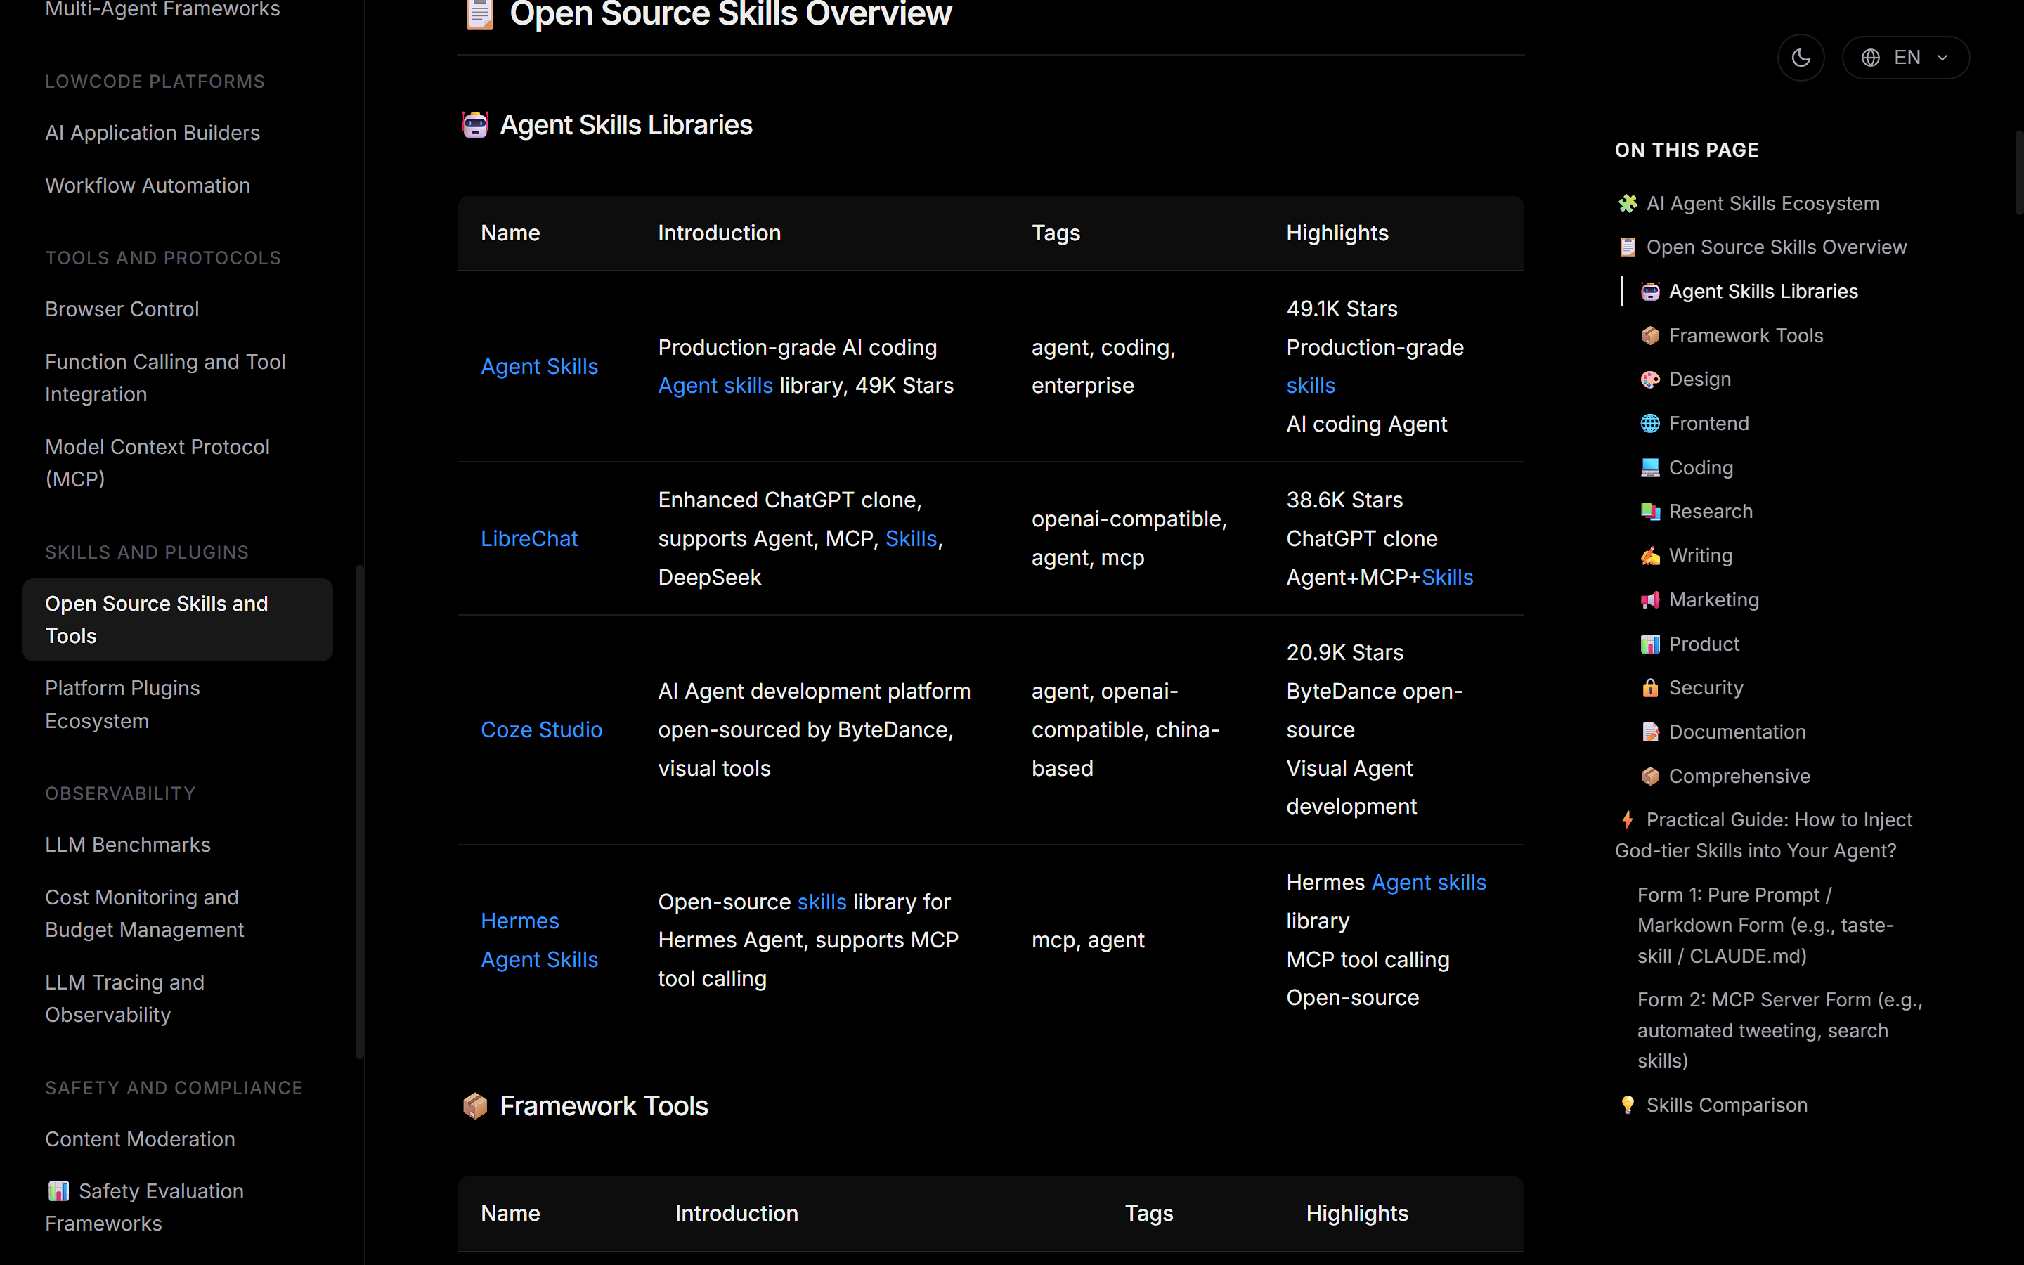Click the memo icon next to Documentation
Screen dimensions: 2024x1265
(1650, 732)
